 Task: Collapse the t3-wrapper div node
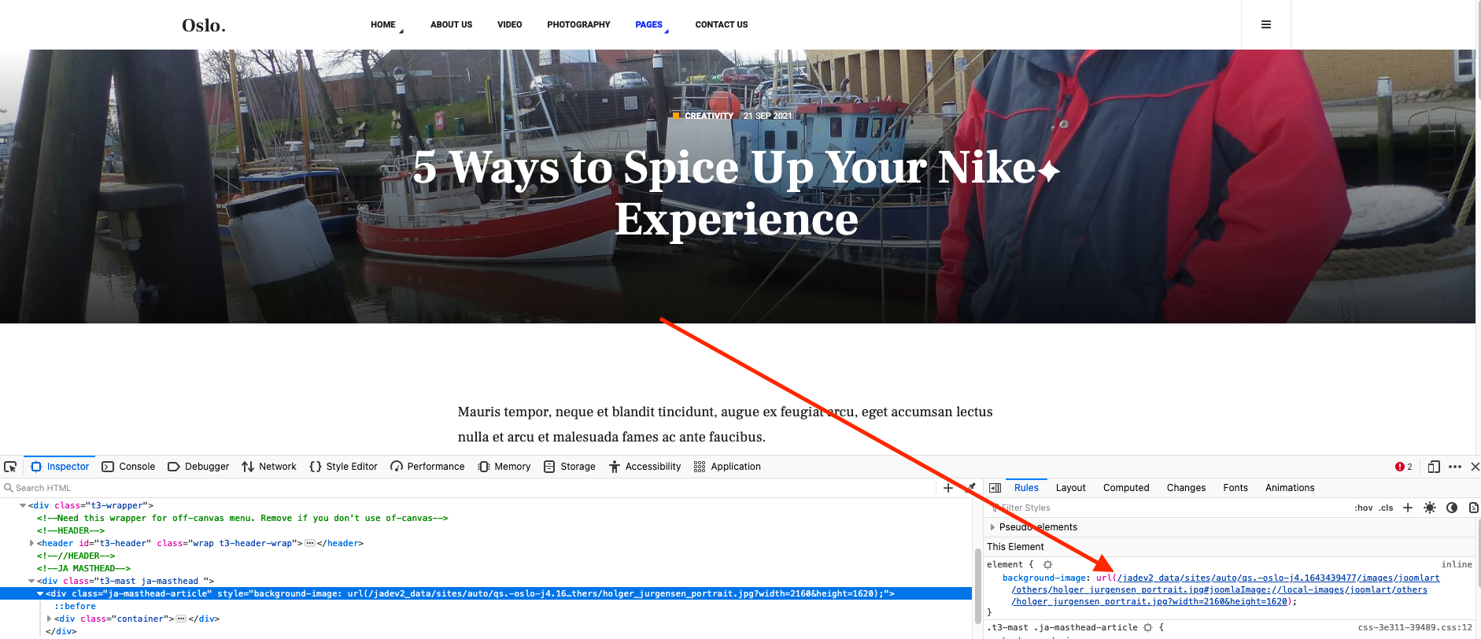point(23,505)
